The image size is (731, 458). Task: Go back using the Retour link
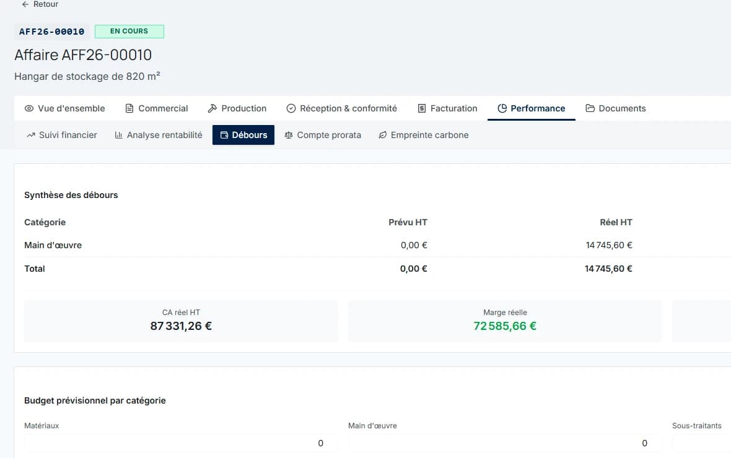40,4
